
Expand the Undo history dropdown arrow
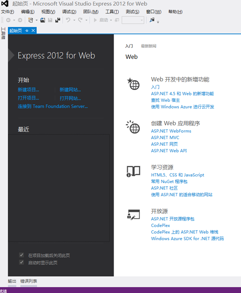74,20
